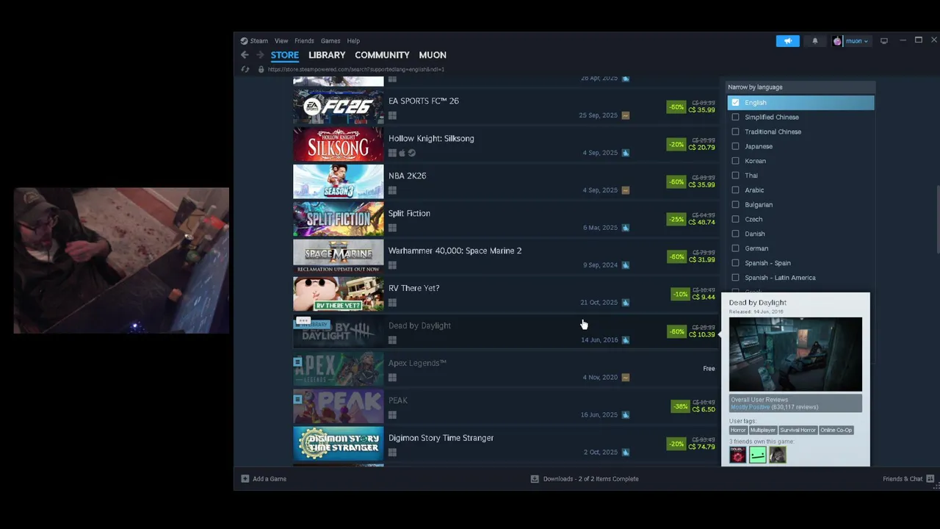
Task: Open the notifications bell
Action: [x=815, y=41]
